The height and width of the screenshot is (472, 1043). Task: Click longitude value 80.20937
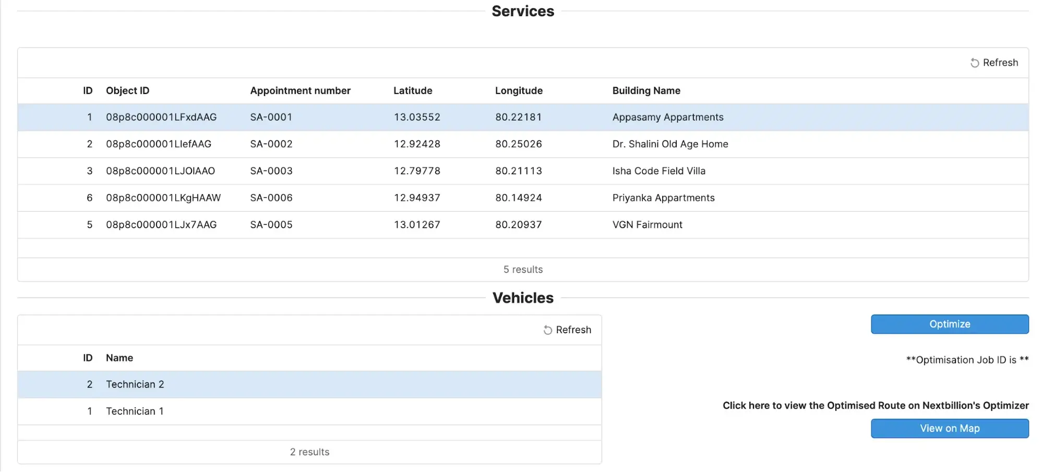[519, 225]
